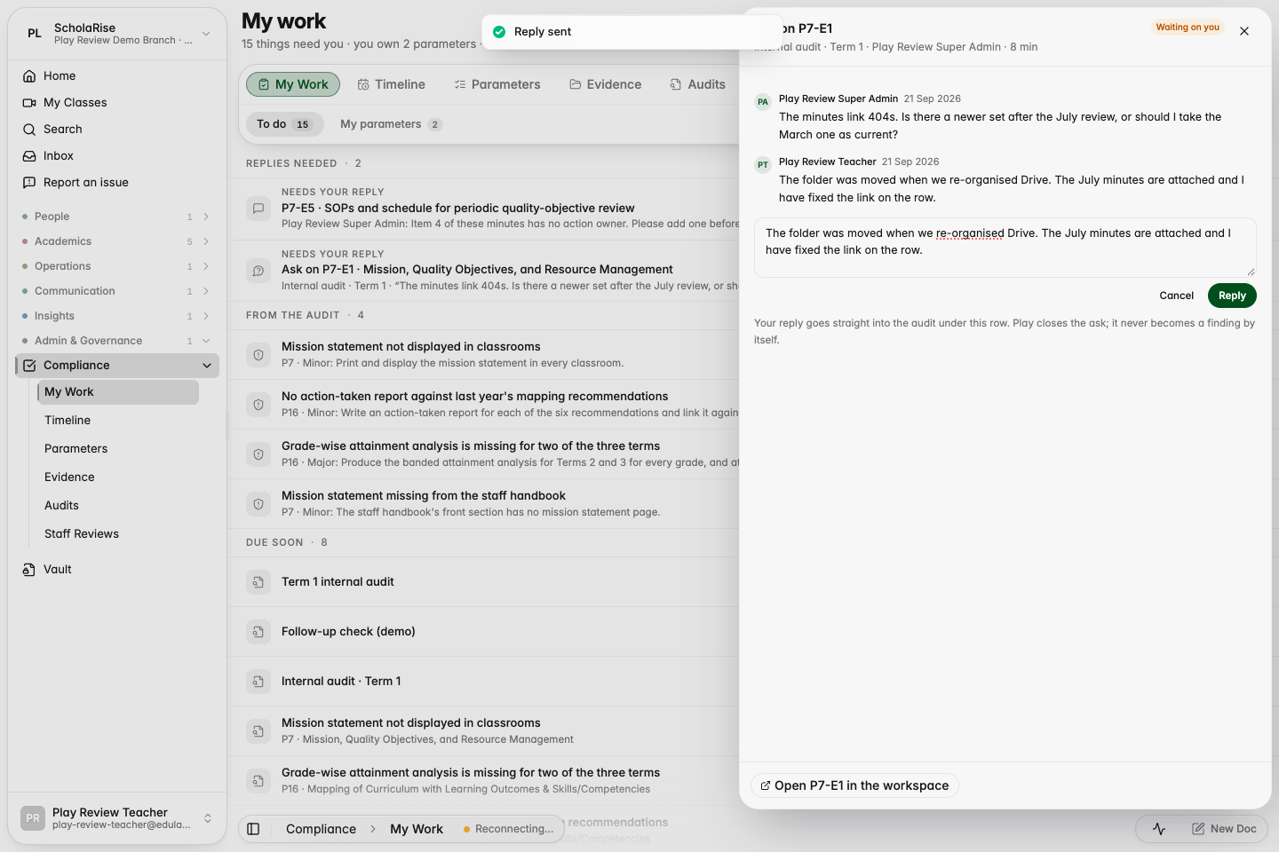
Task: Open the Home sidebar icon
Action: pos(29,76)
